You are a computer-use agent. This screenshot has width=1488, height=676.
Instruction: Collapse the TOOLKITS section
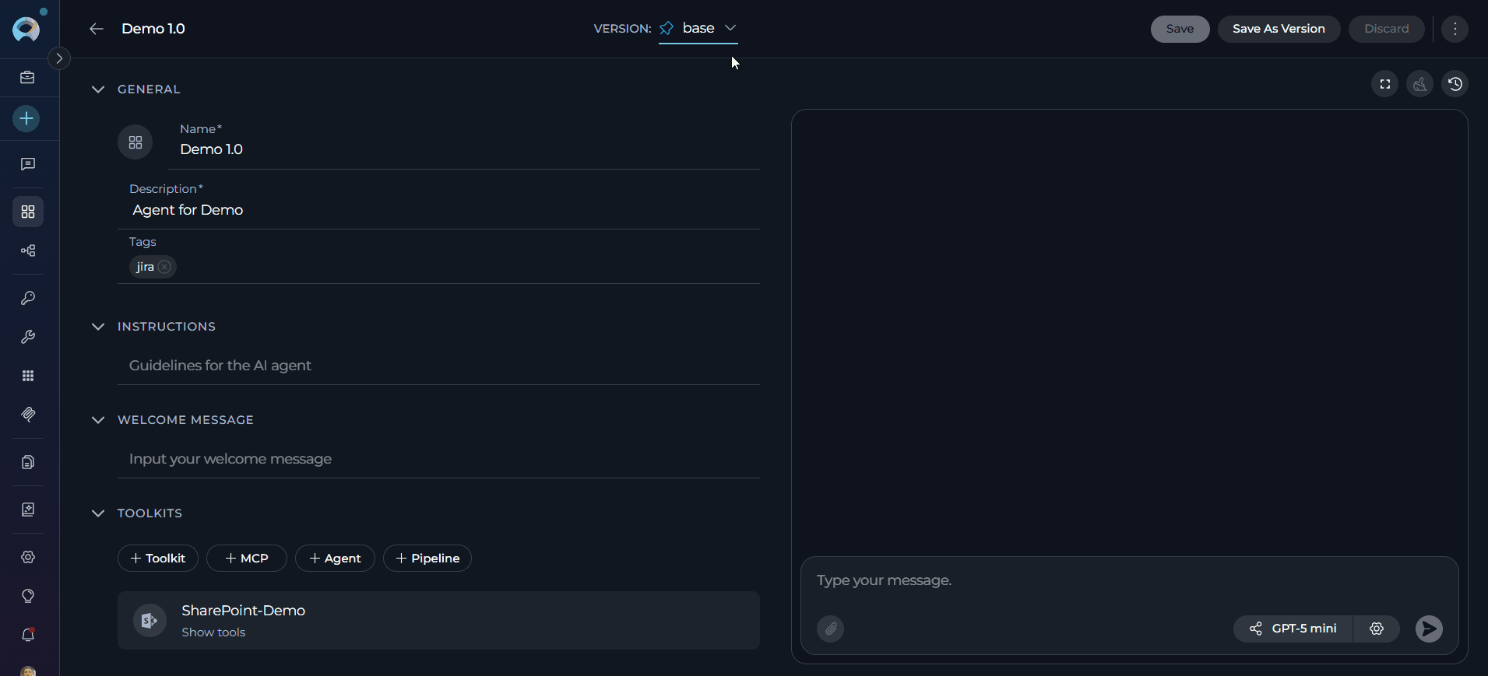click(x=98, y=513)
